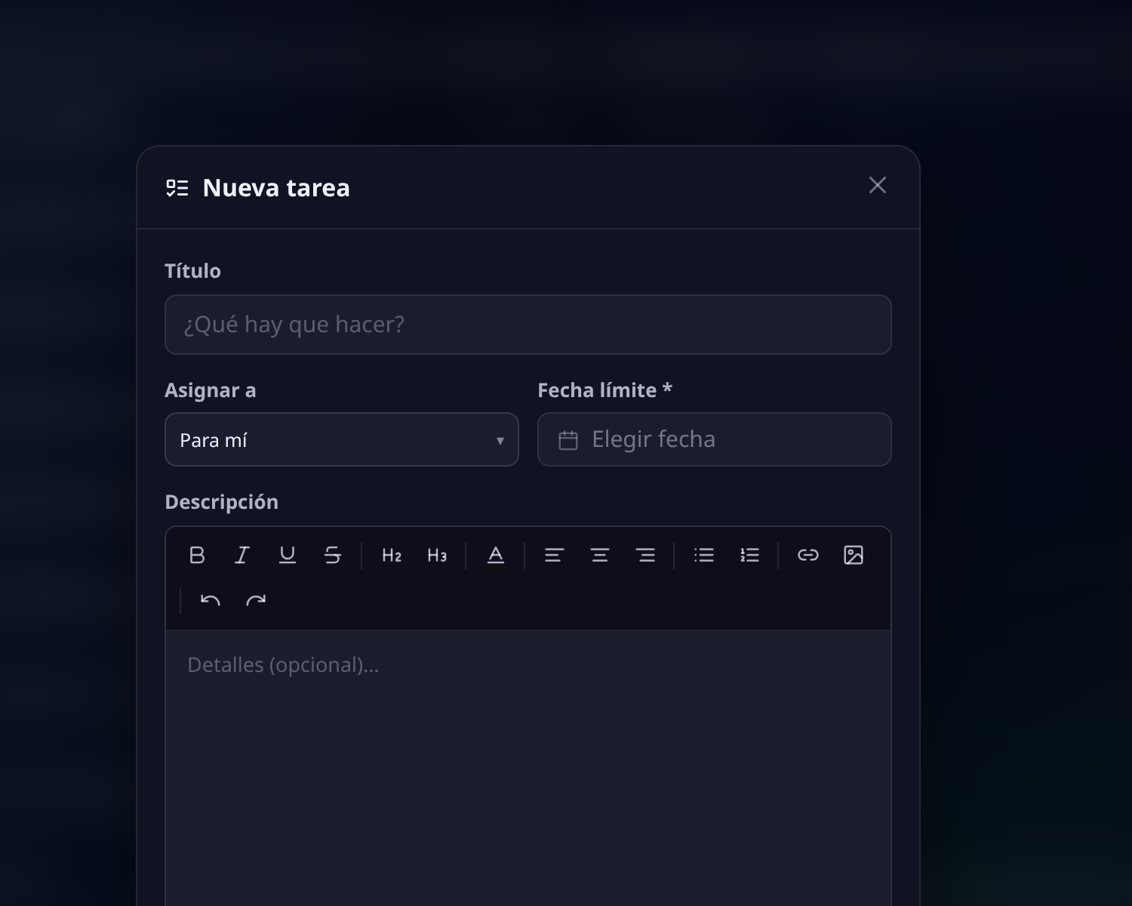The width and height of the screenshot is (1132, 906).
Task: Set heading level H3
Action: [x=437, y=555]
